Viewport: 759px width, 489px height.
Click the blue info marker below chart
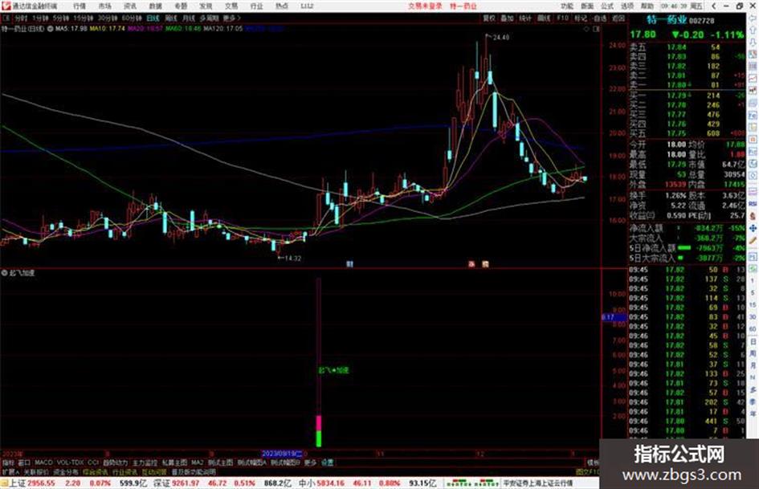349,264
